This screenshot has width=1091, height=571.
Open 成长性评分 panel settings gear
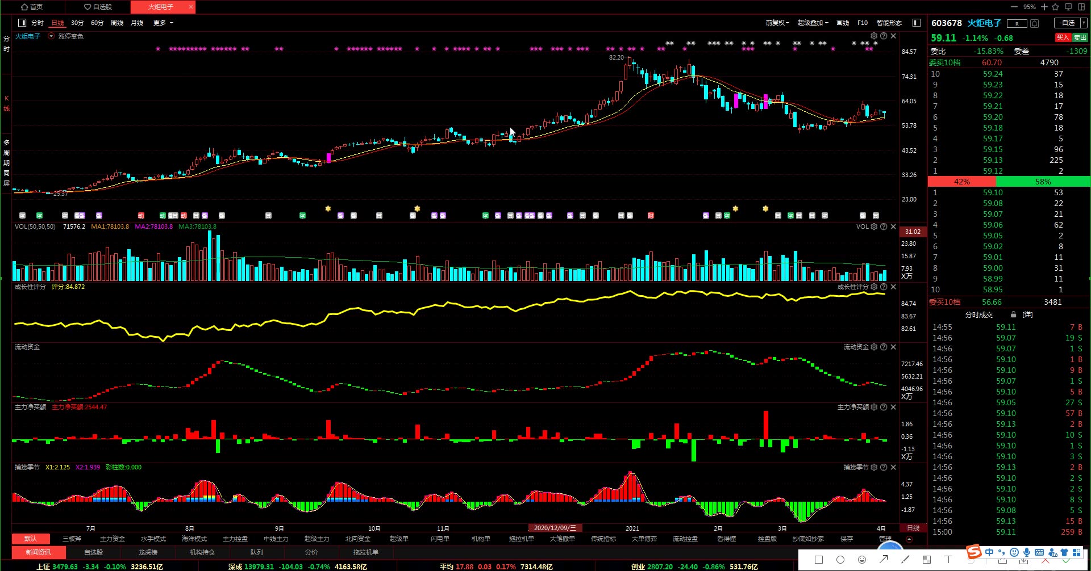point(874,287)
